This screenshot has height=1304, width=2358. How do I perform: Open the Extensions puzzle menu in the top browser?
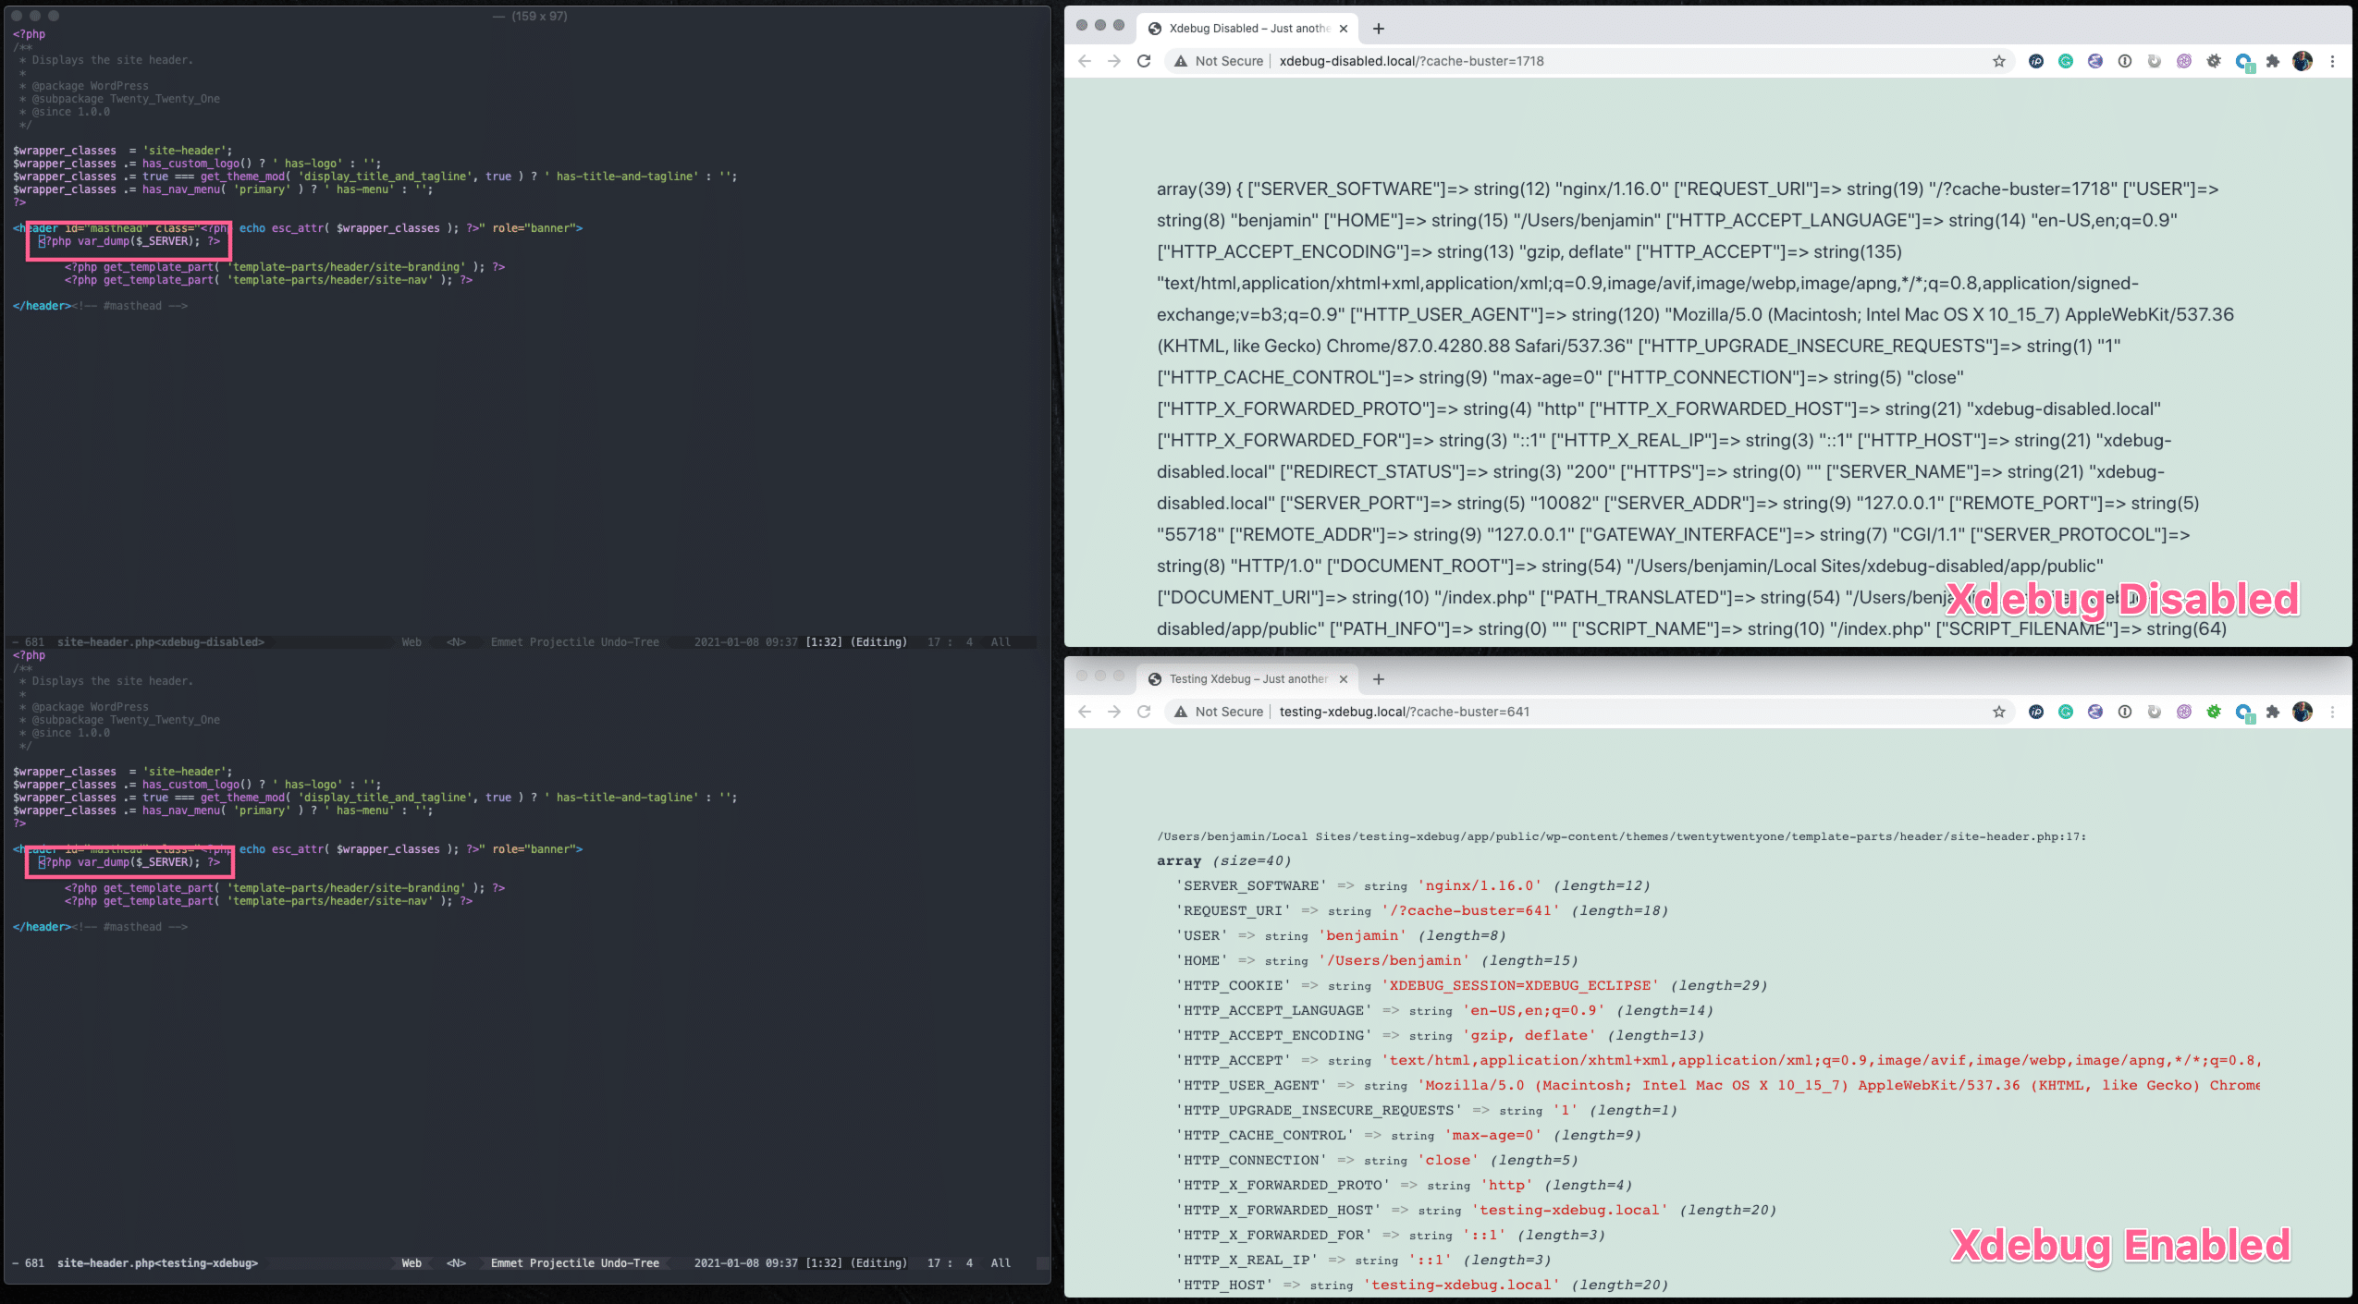[x=2273, y=61]
